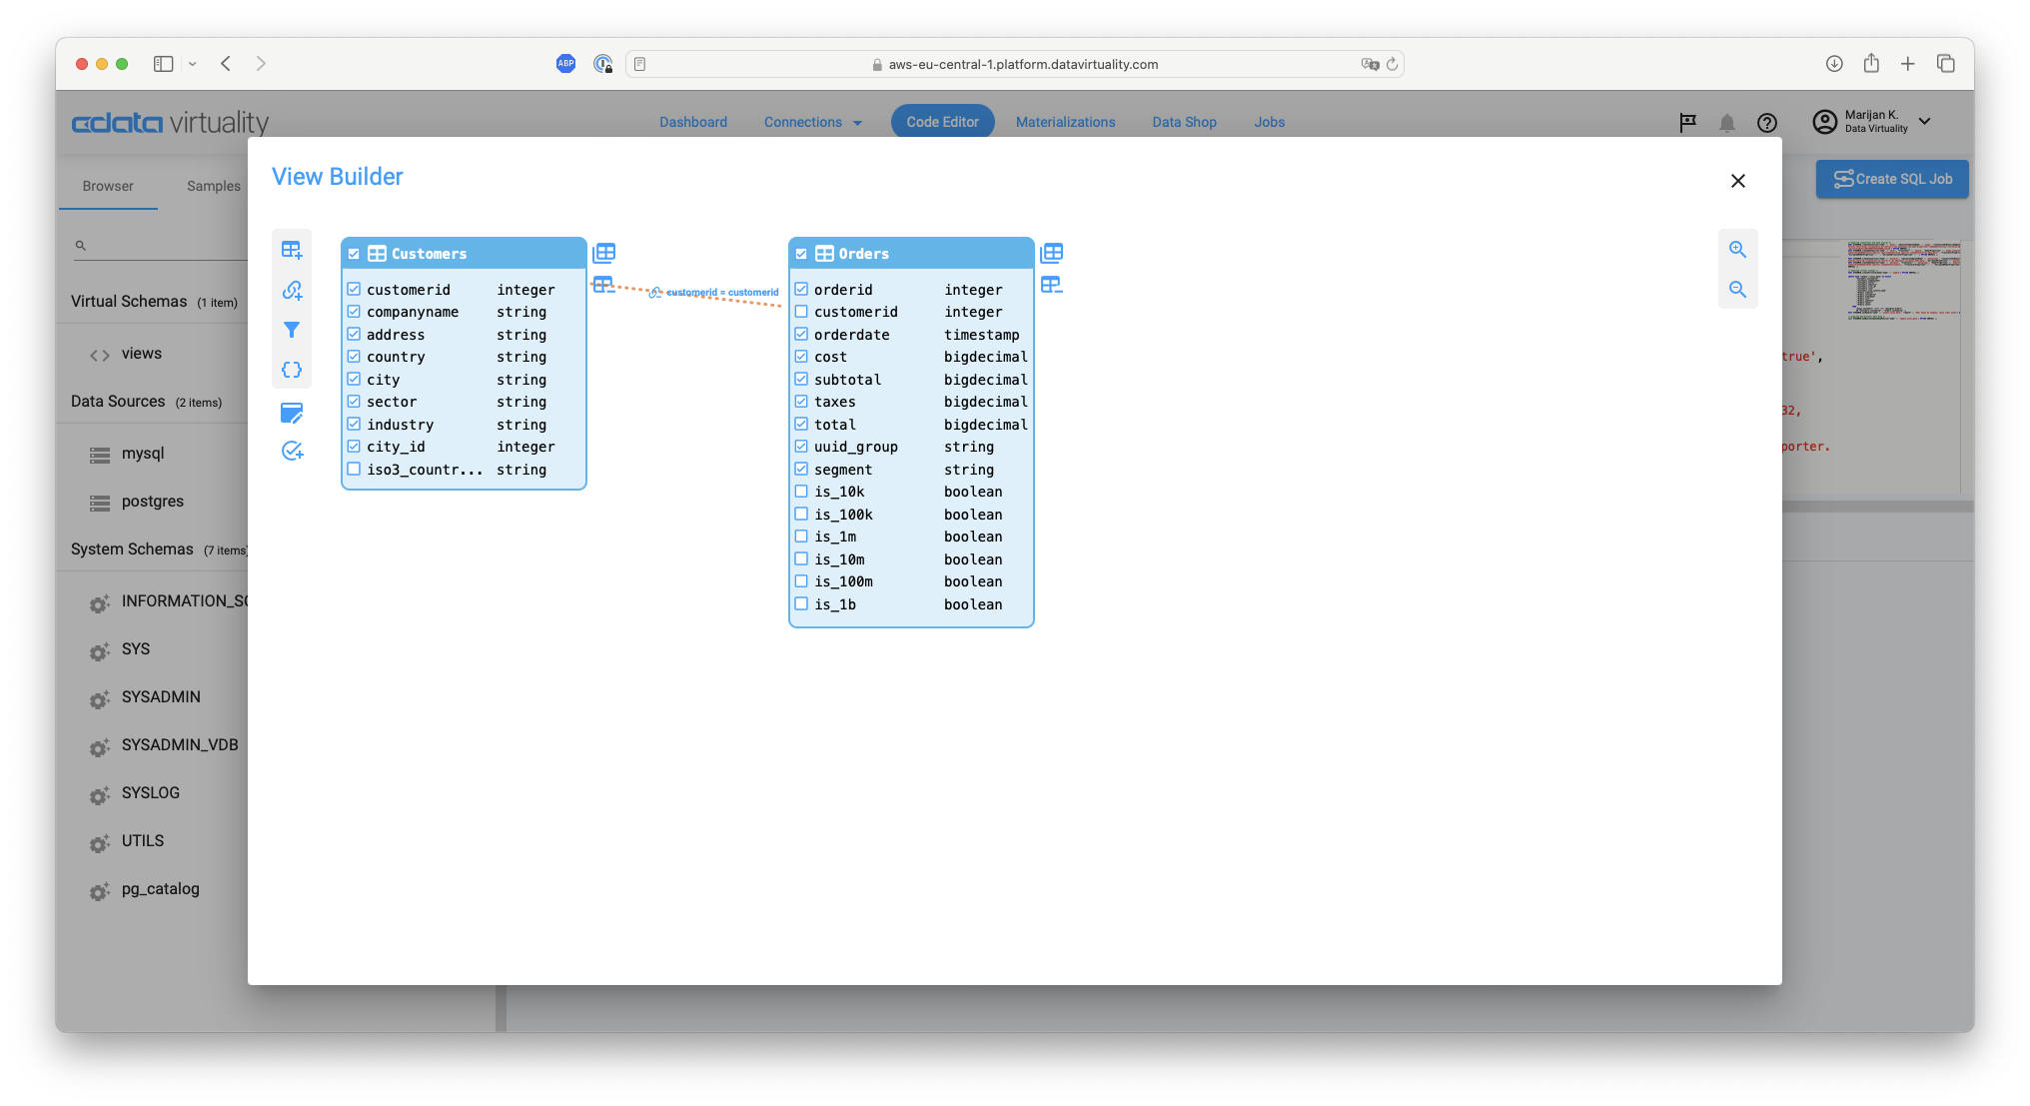The height and width of the screenshot is (1106, 2030).
Task: Click the Create SQL Job button
Action: [1891, 179]
